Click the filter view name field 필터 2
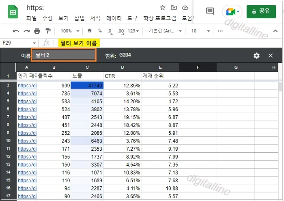The image size is (284, 201). pos(64,55)
